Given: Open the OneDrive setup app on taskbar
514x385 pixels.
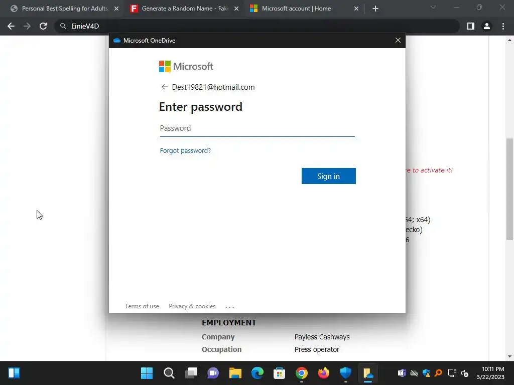Looking at the screenshot, I should coord(368,373).
